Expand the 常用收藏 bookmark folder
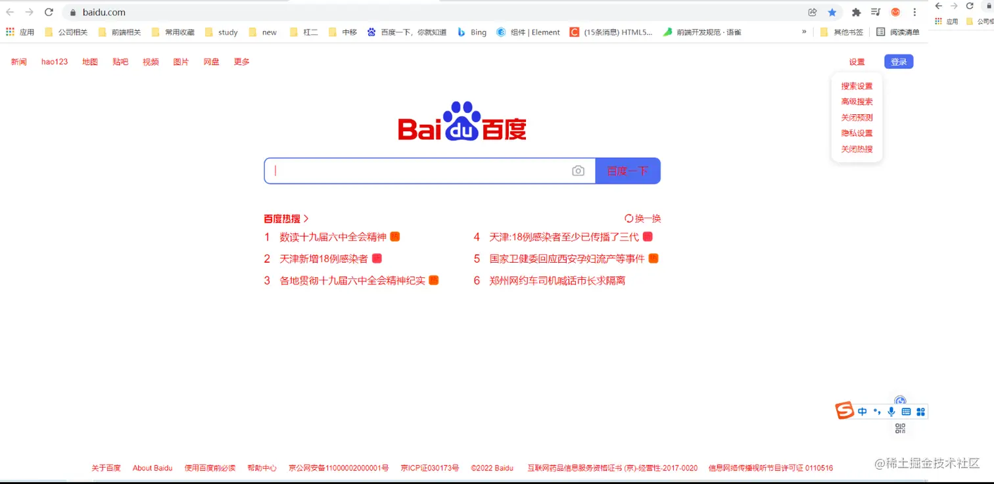Screen dimensions: 994x484 173,32
